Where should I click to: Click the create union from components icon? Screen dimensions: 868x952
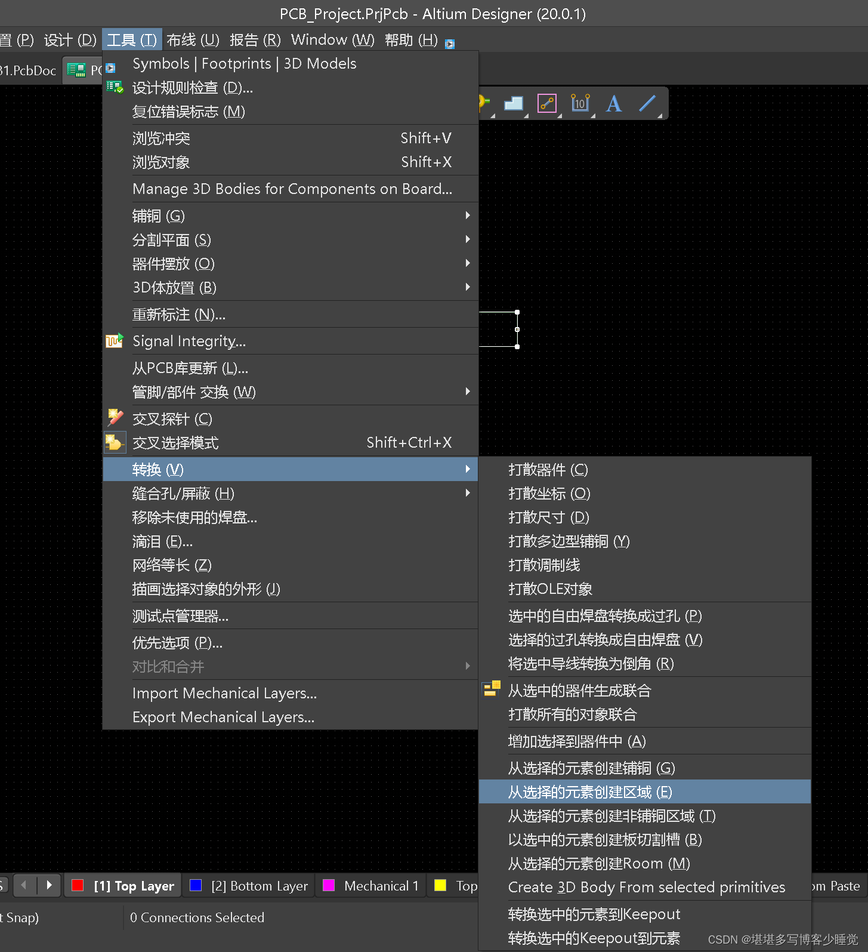pyautogui.click(x=492, y=689)
